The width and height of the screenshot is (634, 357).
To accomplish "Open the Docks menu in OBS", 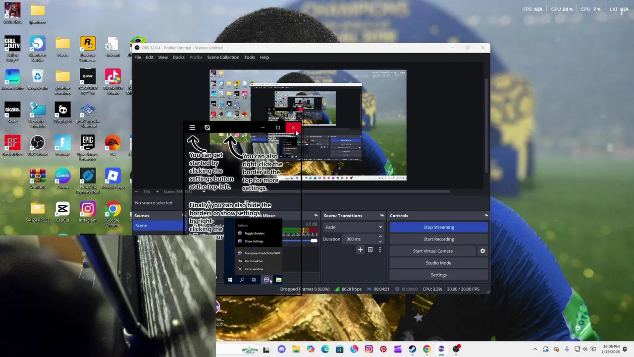I will tap(178, 58).
